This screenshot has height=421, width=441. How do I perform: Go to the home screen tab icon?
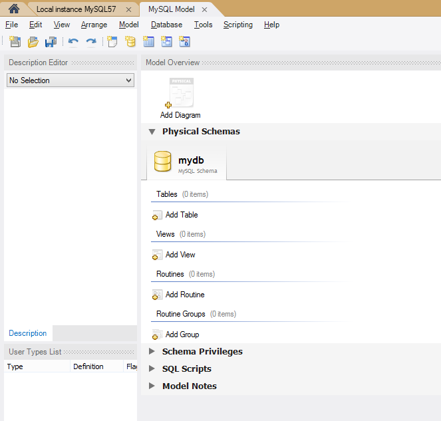coord(13,9)
